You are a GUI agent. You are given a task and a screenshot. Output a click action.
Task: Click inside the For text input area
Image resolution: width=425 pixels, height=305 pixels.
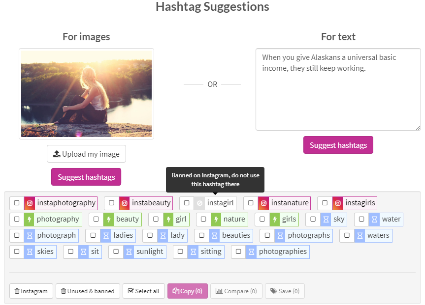pos(338,89)
